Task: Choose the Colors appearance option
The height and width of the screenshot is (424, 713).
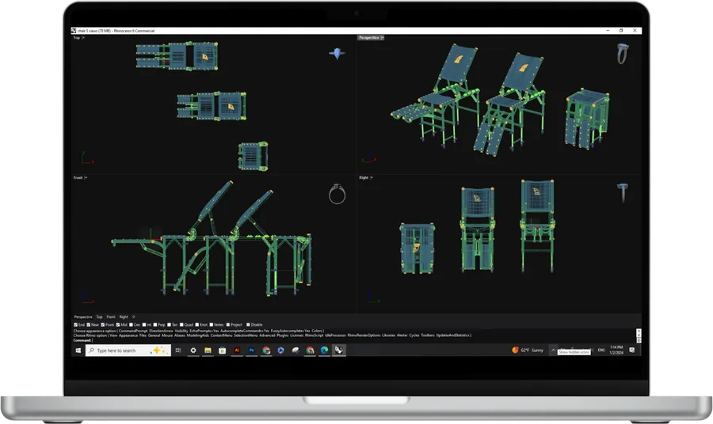Action: 317,331
